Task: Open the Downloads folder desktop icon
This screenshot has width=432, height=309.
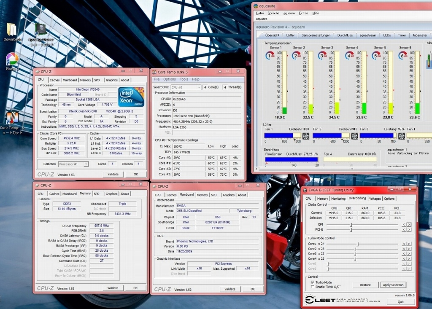Action: [11, 32]
